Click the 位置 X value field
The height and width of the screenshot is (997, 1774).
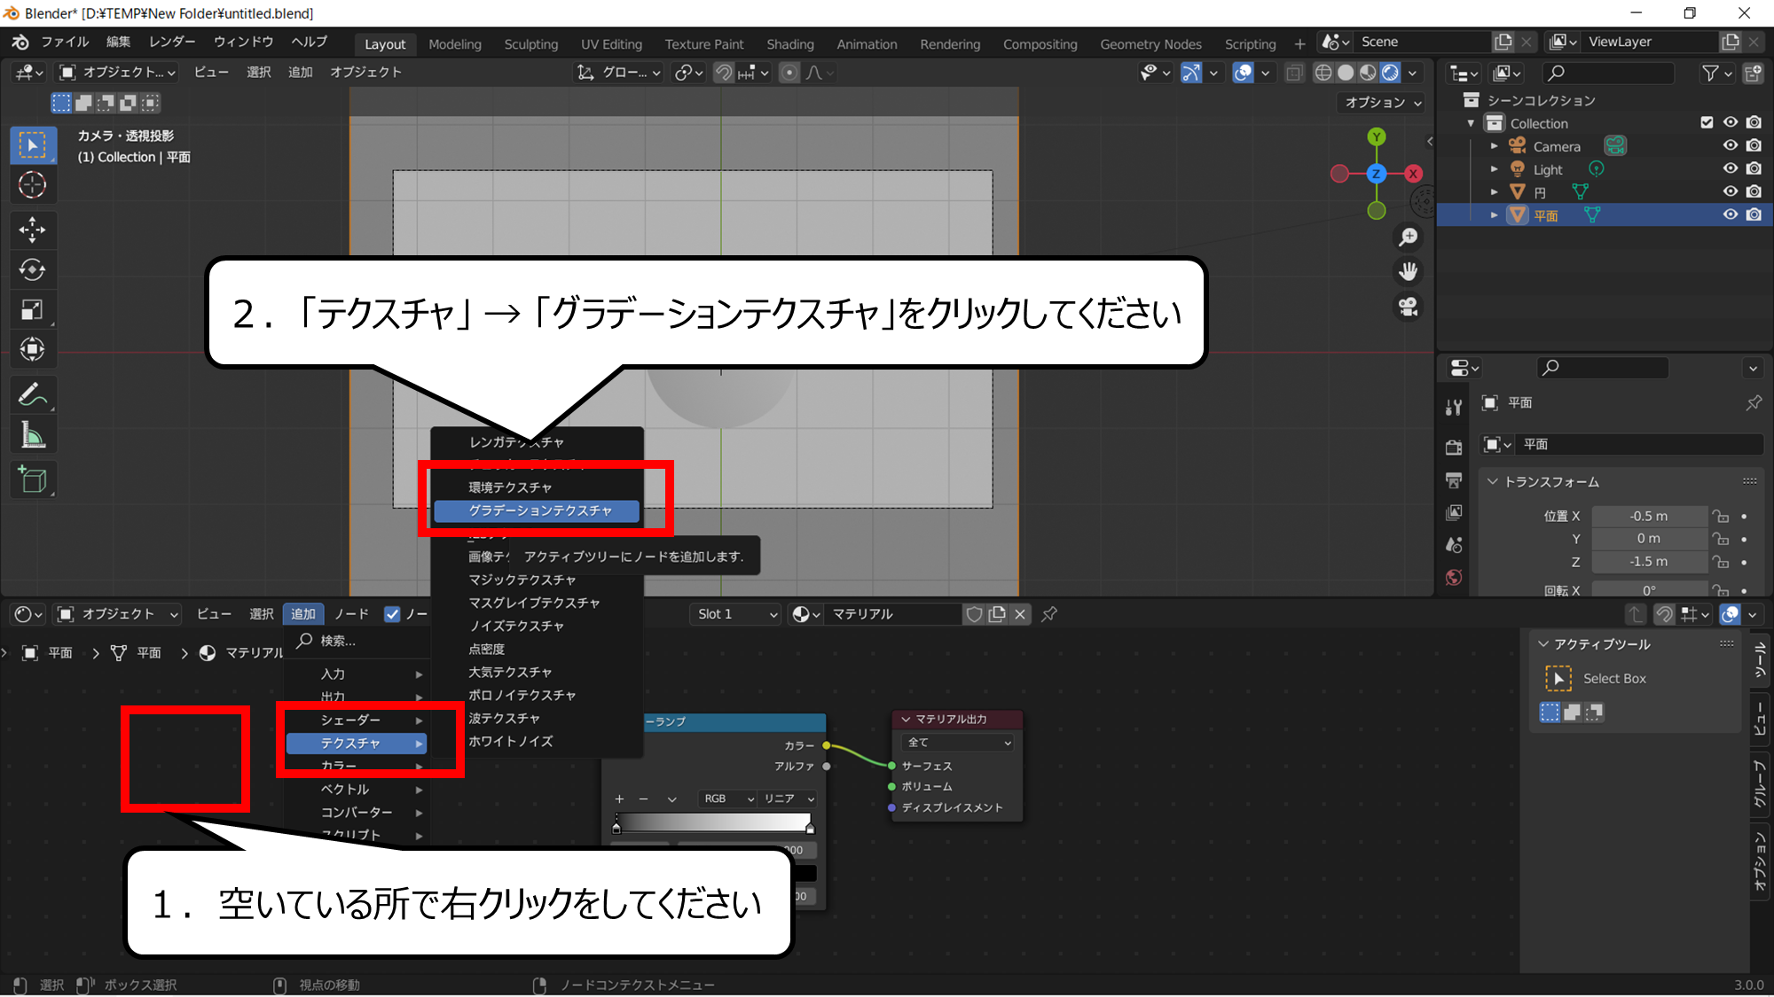[x=1649, y=516]
